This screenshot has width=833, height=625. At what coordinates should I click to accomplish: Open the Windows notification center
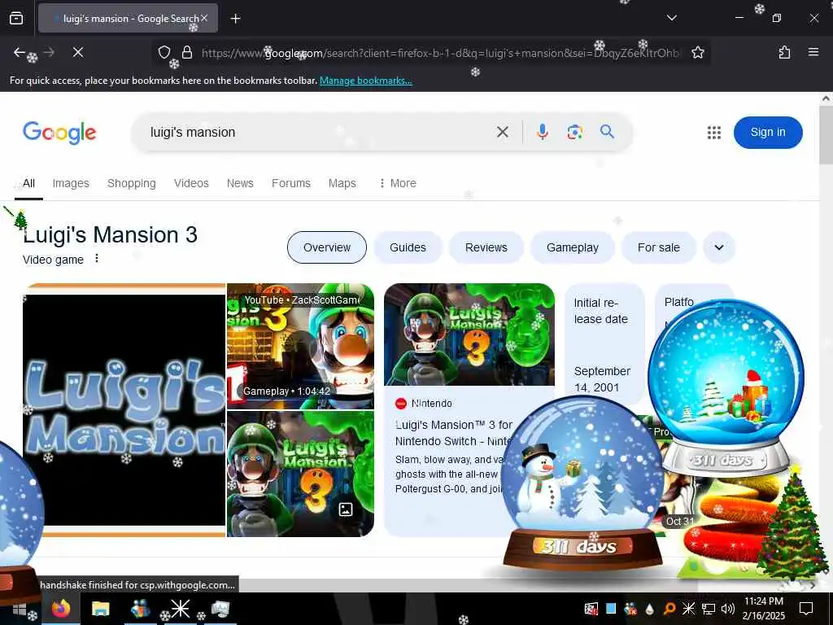pos(806,609)
